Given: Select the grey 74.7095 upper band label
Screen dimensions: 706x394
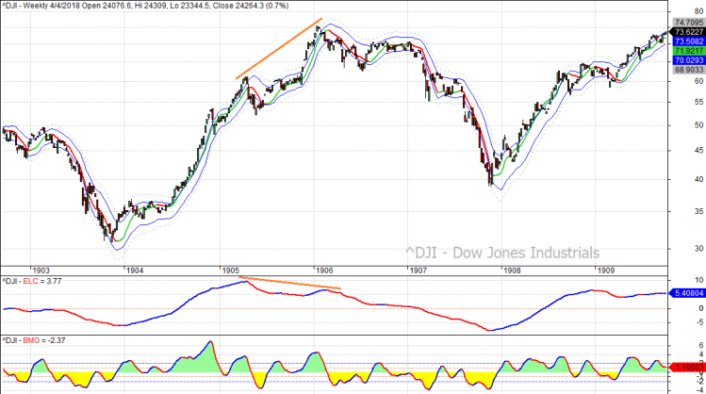Looking at the screenshot, I should coord(685,22).
